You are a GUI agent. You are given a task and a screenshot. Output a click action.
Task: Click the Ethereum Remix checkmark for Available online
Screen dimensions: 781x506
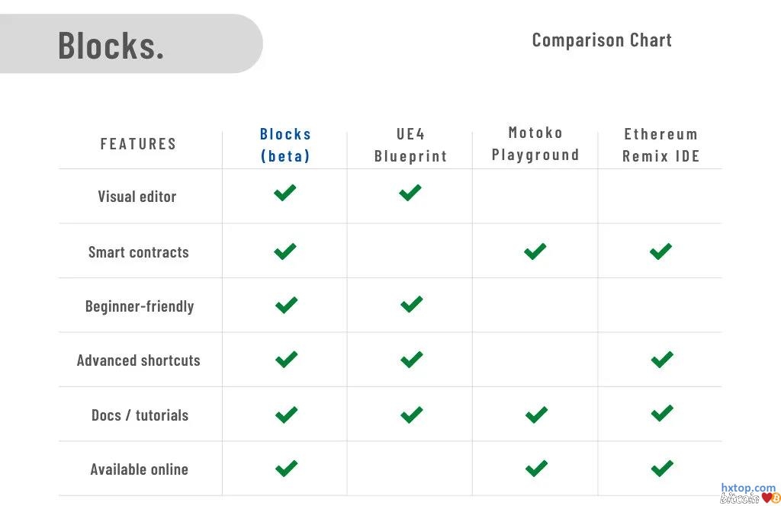pos(662,468)
